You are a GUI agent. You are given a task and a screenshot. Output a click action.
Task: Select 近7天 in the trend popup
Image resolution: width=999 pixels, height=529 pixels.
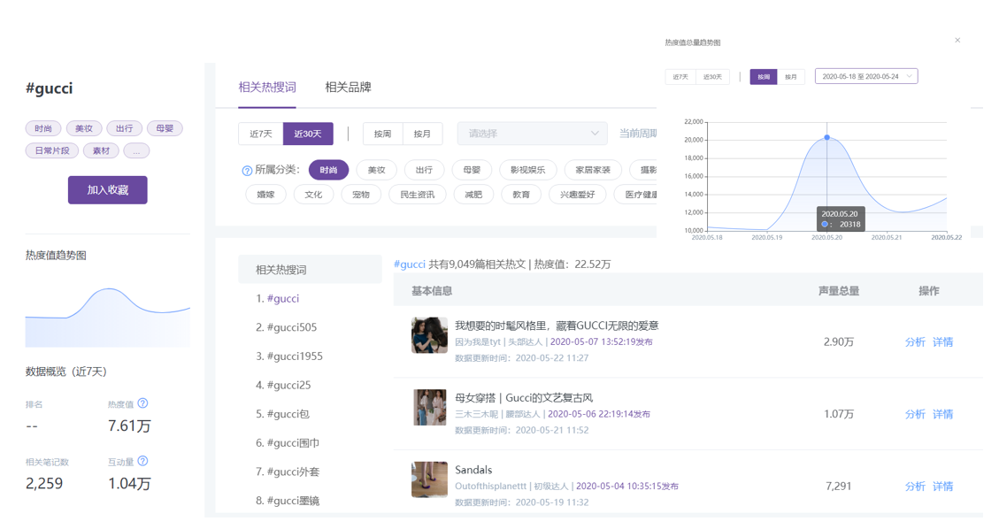[680, 77]
